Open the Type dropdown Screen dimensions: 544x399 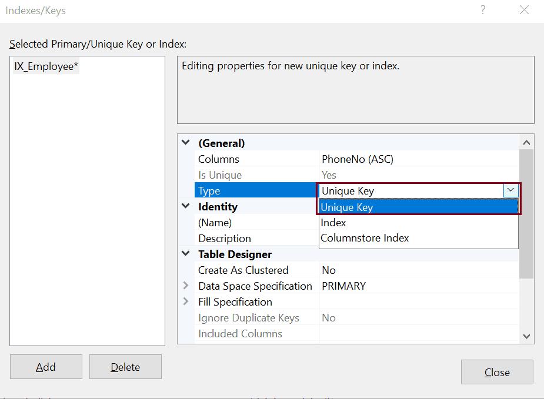click(x=510, y=190)
